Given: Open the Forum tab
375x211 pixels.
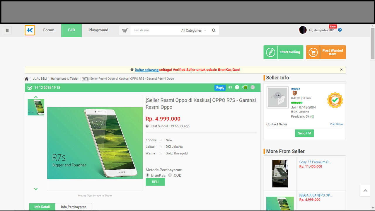Looking at the screenshot, I should click(49, 30).
